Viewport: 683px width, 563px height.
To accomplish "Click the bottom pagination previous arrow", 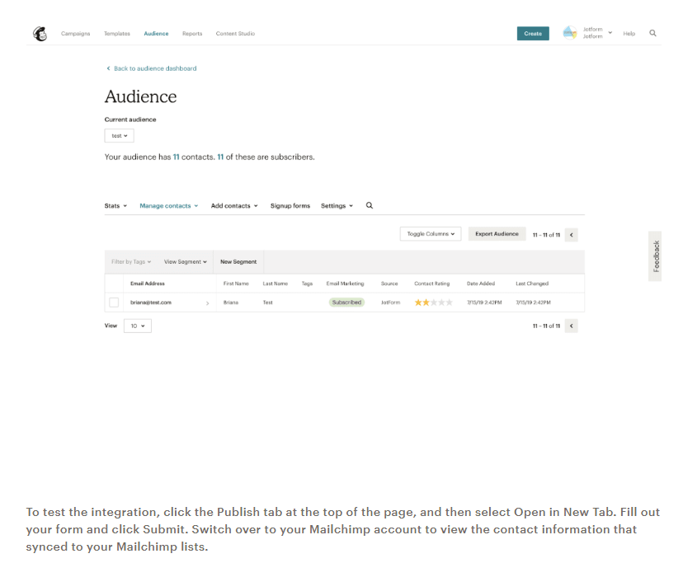I will (x=572, y=326).
